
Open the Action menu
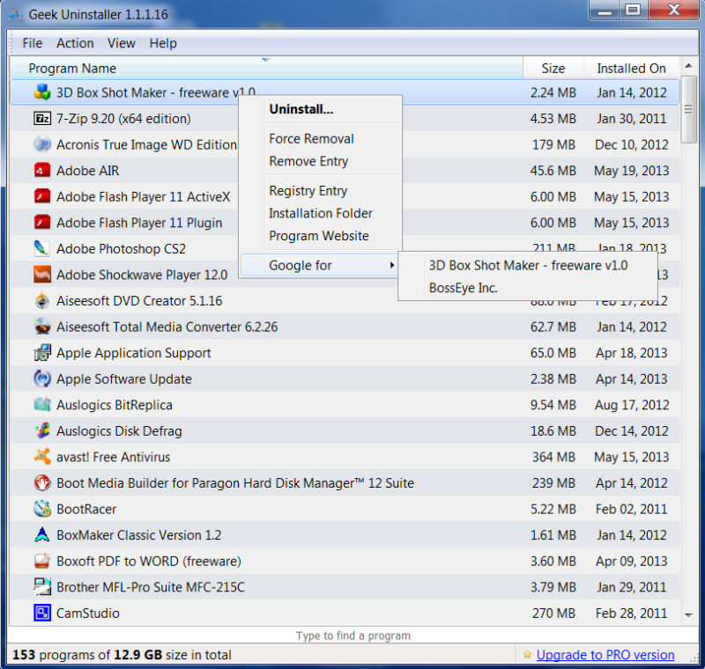pos(75,43)
